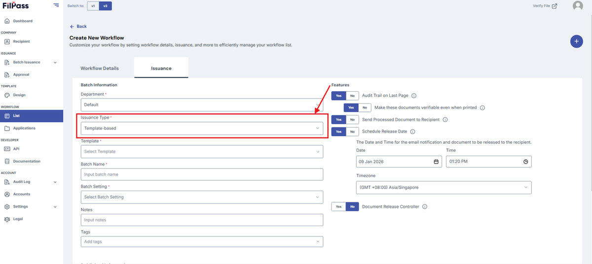The height and width of the screenshot is (264, 592).
Task: Click info icon beside Send Processed Document
Action: tap(445, 120)
